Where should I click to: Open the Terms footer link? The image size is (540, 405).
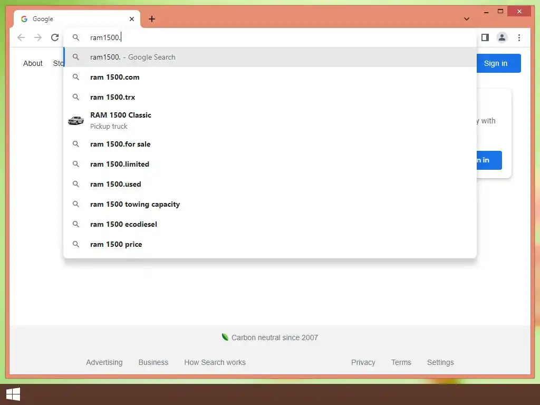401,362
